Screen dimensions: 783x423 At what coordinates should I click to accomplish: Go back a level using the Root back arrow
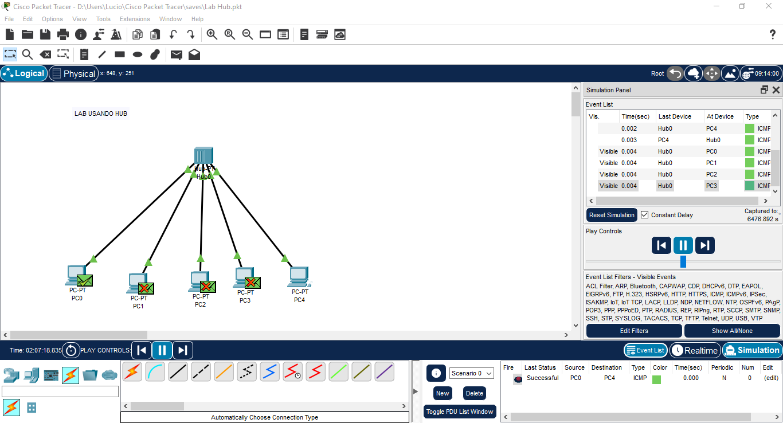pos(675,73)
